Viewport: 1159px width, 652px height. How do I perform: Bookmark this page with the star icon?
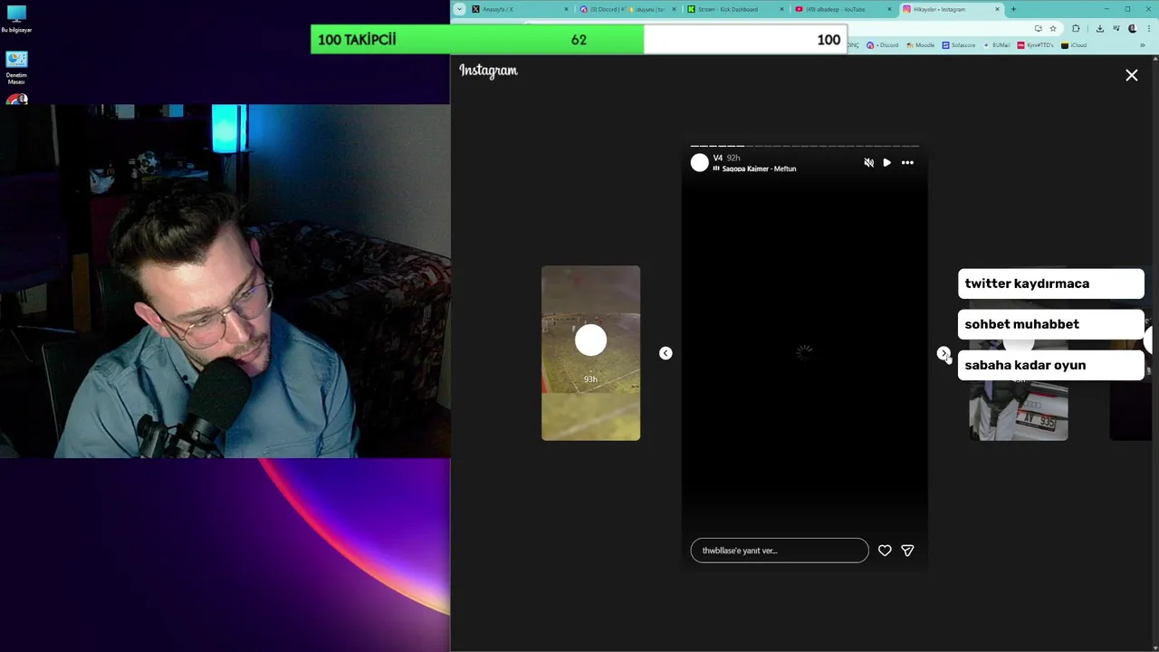click(1053, 29)
